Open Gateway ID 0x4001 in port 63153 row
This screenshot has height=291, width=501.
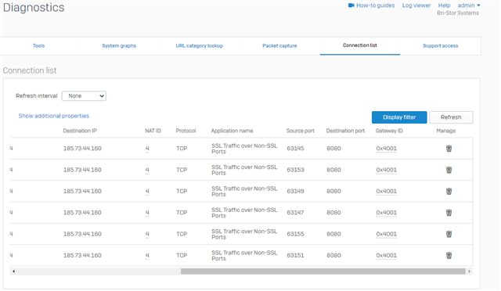(386, 170)
